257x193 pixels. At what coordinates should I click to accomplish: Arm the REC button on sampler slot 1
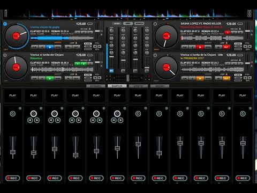(x=13, y=178)
